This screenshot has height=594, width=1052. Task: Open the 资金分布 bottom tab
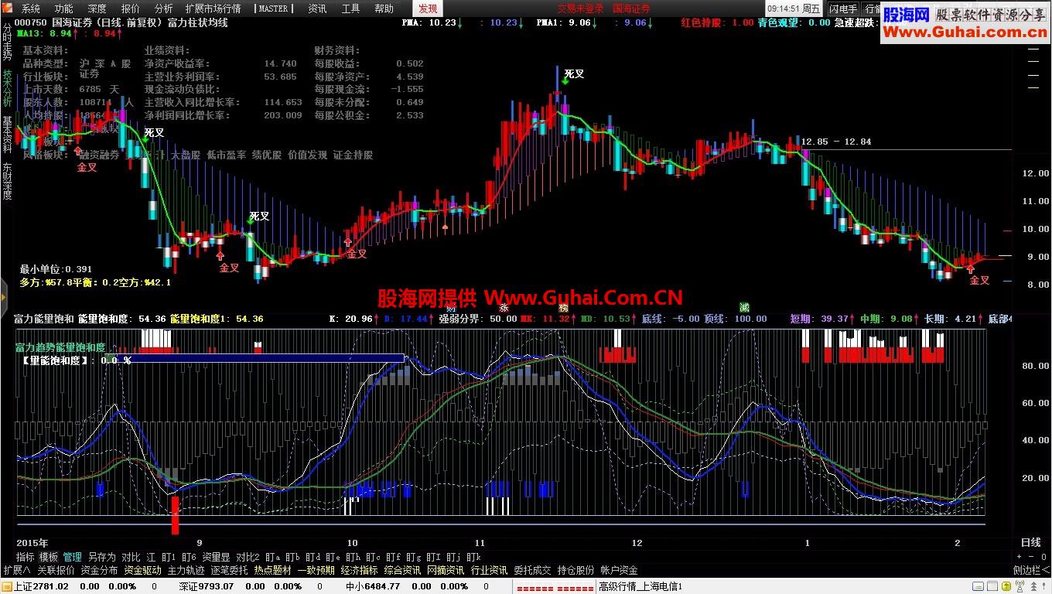pyautogui.click(x=99, y=570)
